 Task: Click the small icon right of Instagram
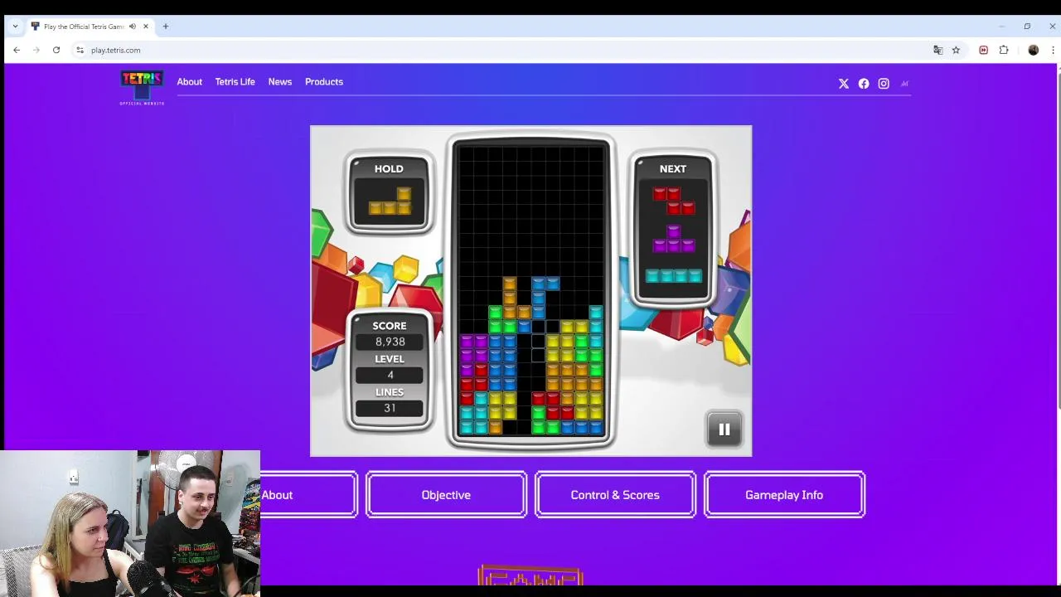(904, 84)
